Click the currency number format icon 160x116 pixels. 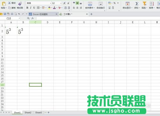(x=109, y=3)
